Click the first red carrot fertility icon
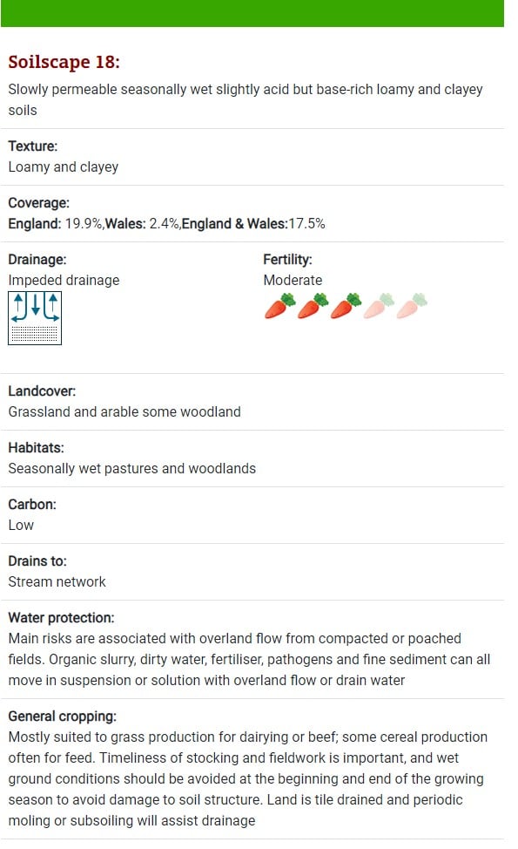This screenshot has height=849, width=518. click(280, 306)
